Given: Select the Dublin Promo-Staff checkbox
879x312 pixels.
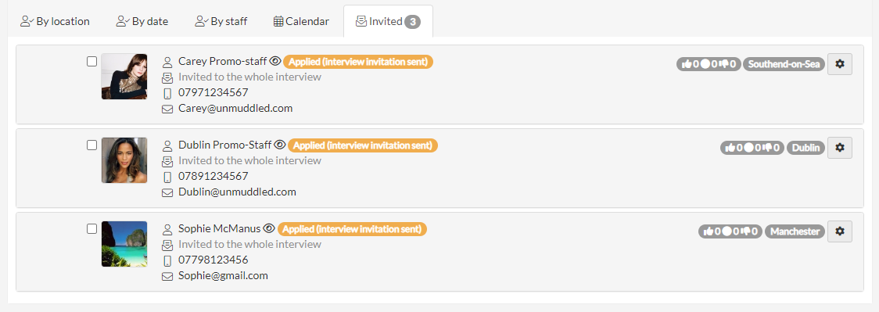Looking at the screenshot, I should click(x=92, y=145).
